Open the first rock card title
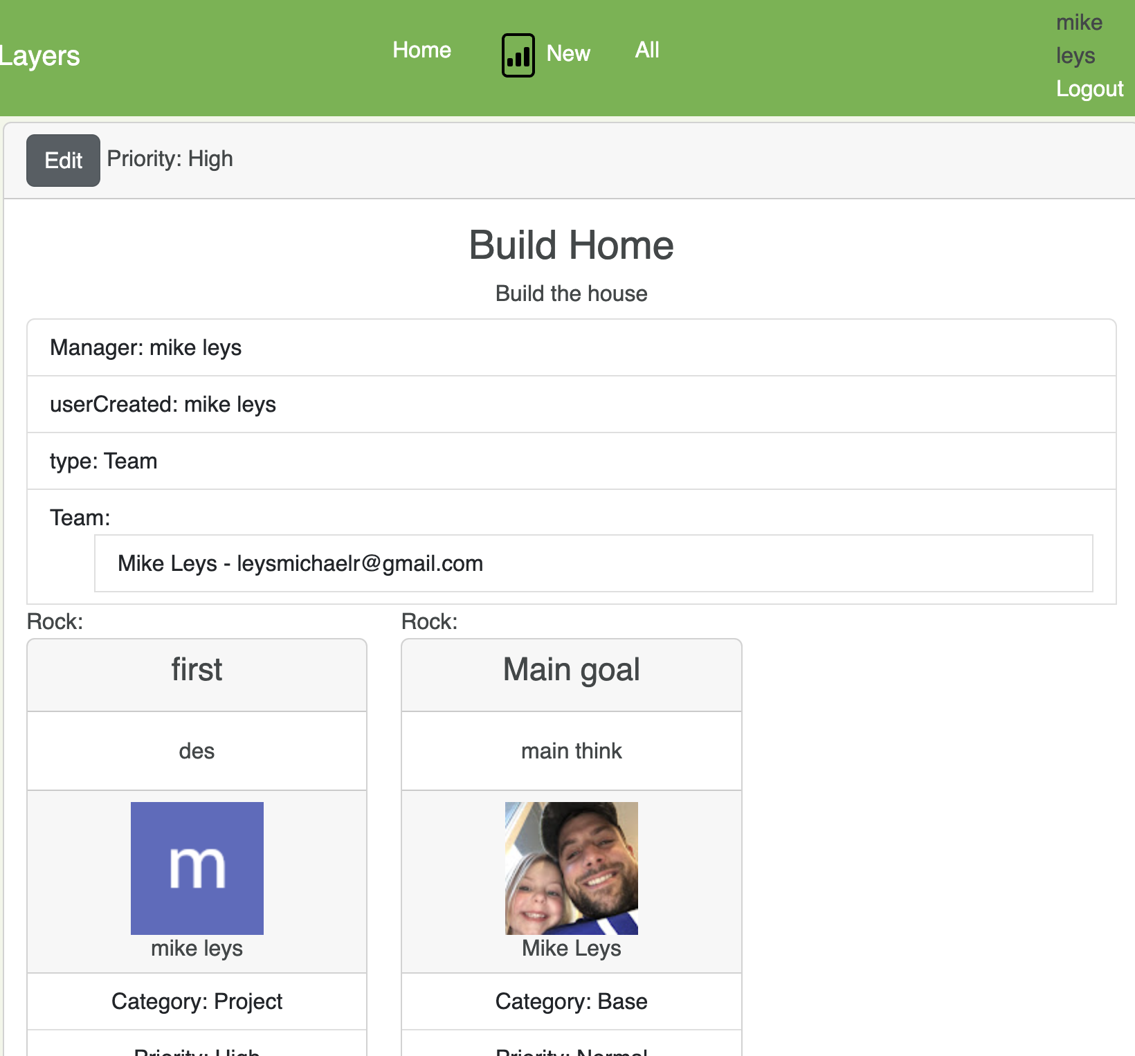The width and height of the screenshot is (1135, 1056). pyautogui.click(x=197, y=670)
